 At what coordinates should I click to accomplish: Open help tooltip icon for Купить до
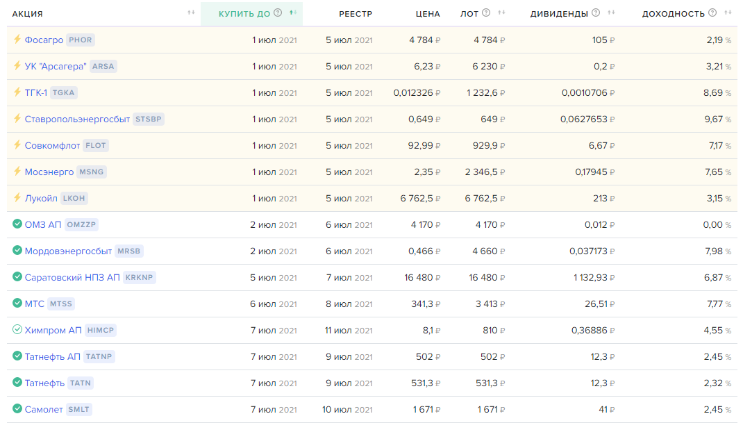[278, 13]
